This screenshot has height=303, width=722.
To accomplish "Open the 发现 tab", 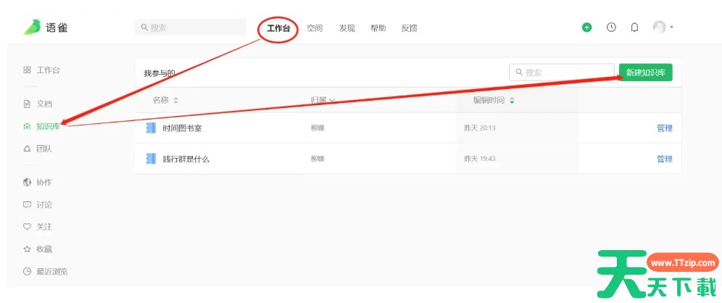I will [x=347, y=28].
